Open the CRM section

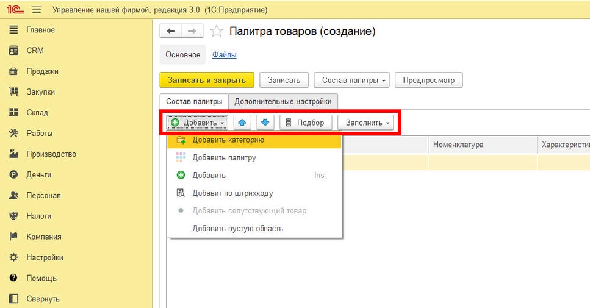[35, 51]
